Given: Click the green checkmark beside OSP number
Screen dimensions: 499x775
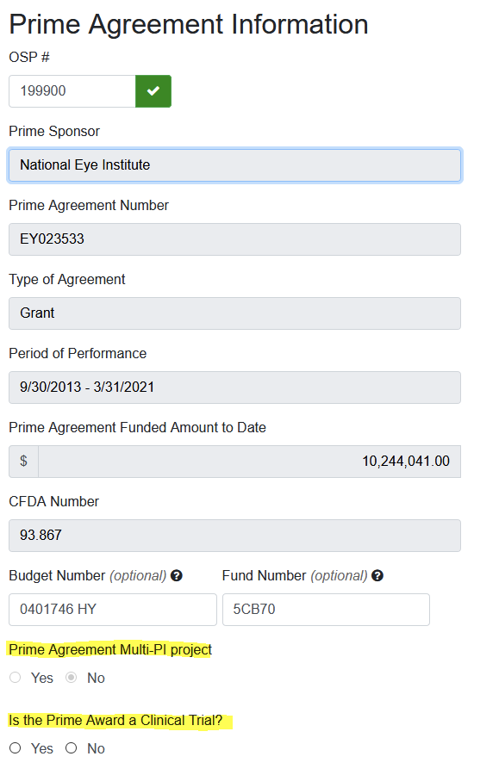Looking at the screenshot, I should click(153, 91).
